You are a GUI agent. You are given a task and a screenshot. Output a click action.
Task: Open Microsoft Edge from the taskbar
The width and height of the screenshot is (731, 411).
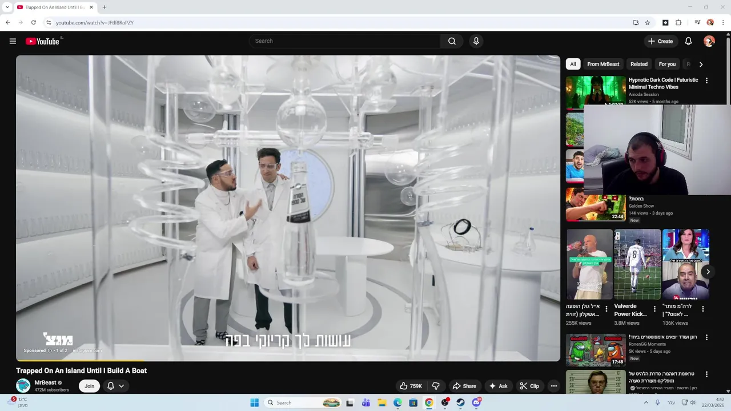click(x=397, y=402)
